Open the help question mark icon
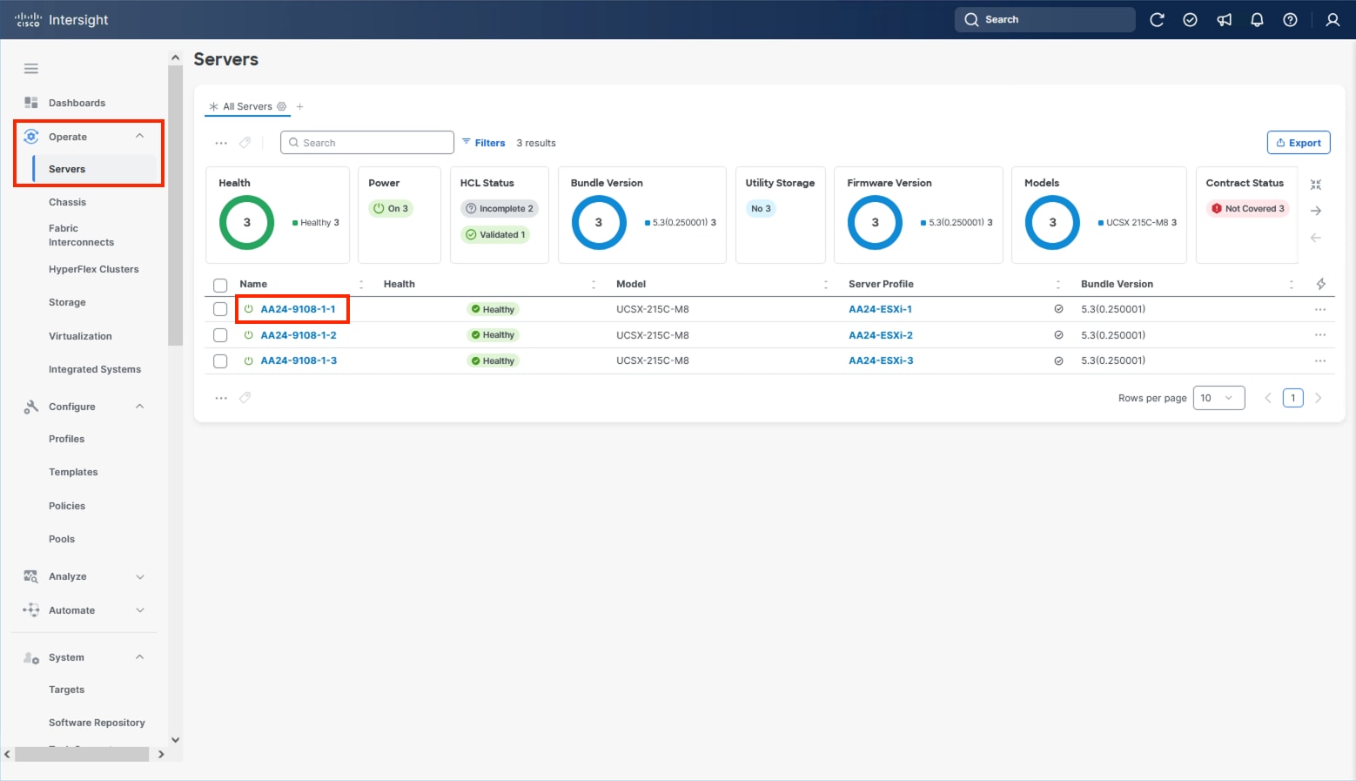 pos(1290,20)
